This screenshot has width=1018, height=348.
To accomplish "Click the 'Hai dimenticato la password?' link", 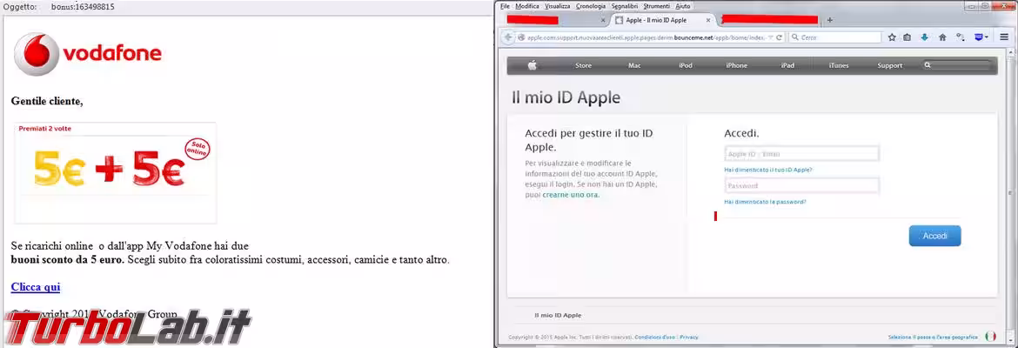I will 765,202.
